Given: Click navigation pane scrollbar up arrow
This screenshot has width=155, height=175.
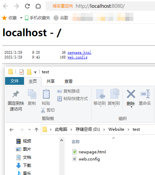Looking at the screenshot, I should coord(61,140).
